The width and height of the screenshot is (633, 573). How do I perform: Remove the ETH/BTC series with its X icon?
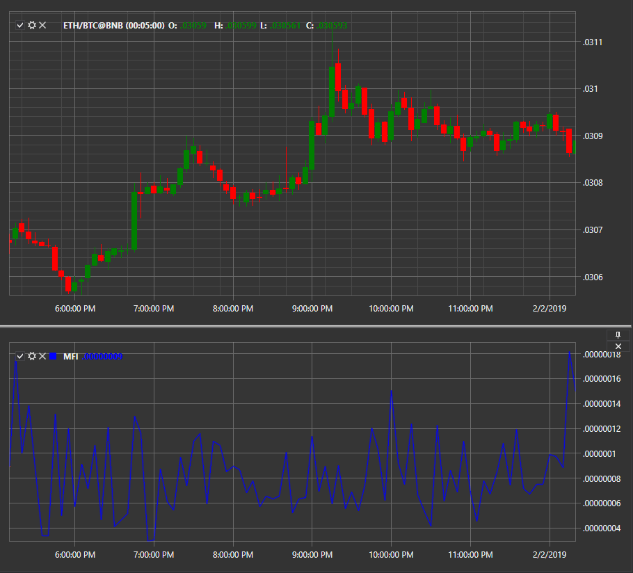[42, 26]
